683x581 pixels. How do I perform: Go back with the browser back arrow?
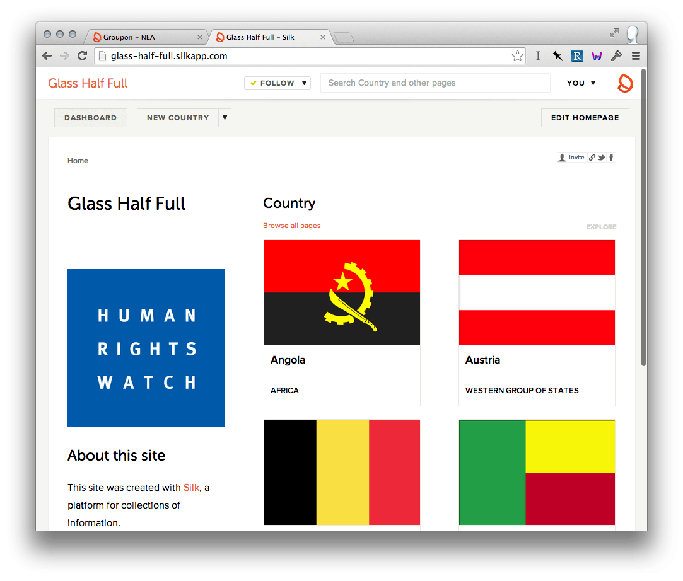click(x=47, y=55)
